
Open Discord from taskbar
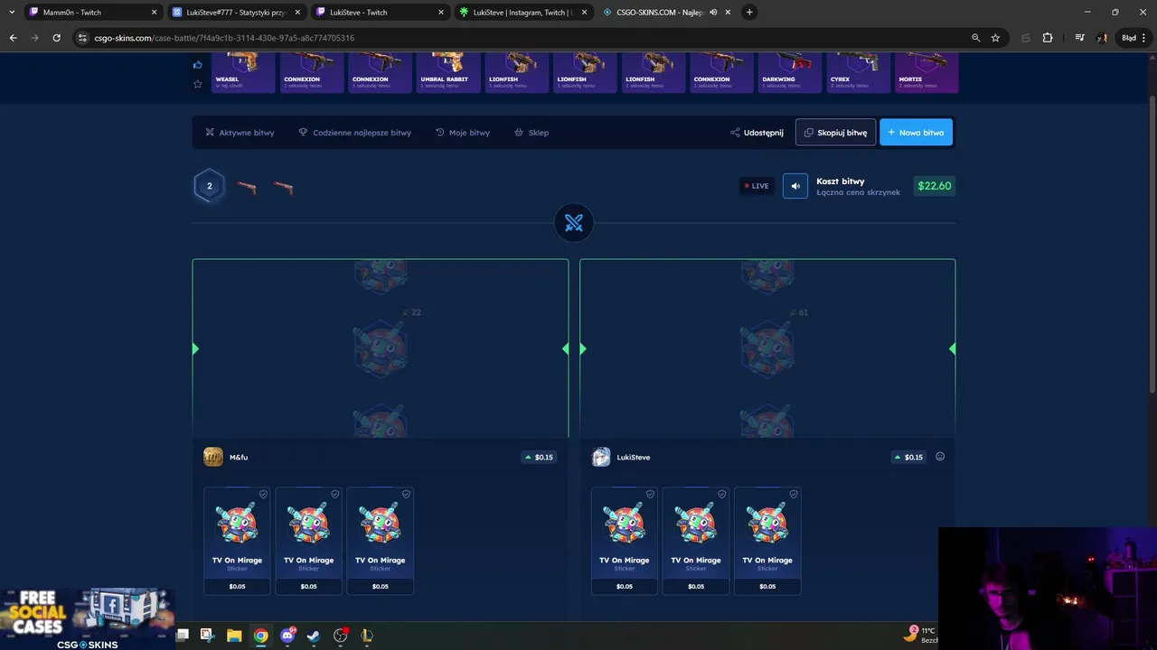pyautogui.click(x=287, y=636)
